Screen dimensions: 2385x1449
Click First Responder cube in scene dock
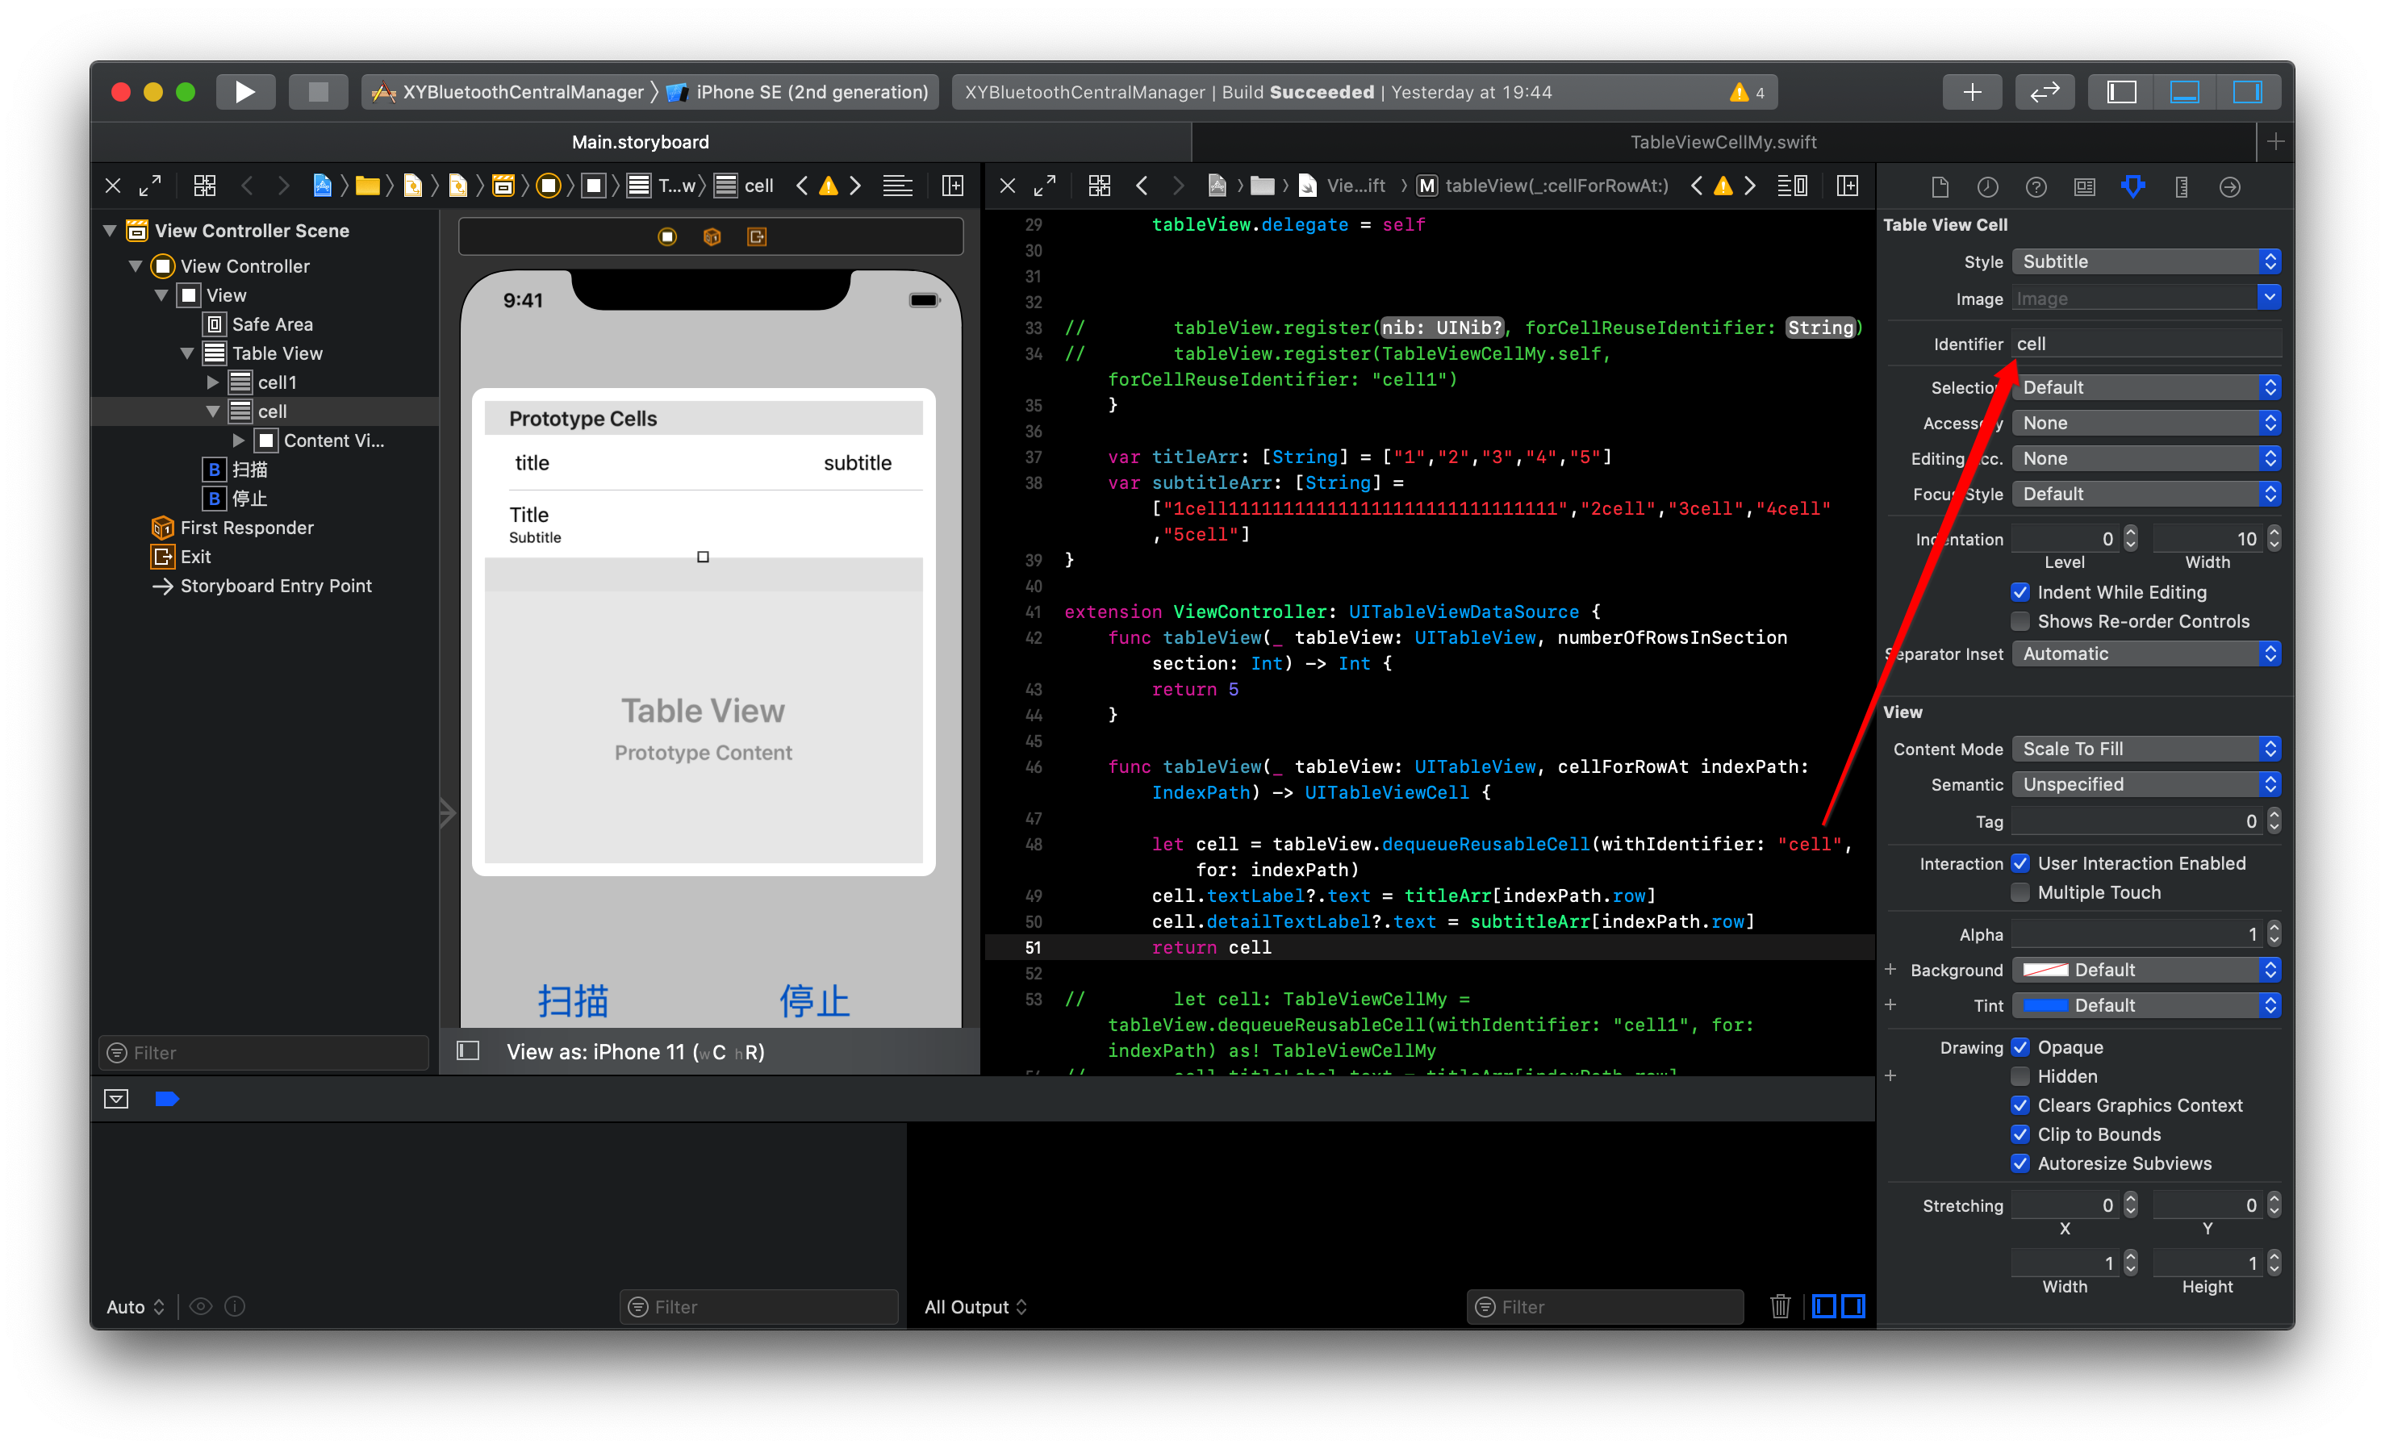[712, 237]
